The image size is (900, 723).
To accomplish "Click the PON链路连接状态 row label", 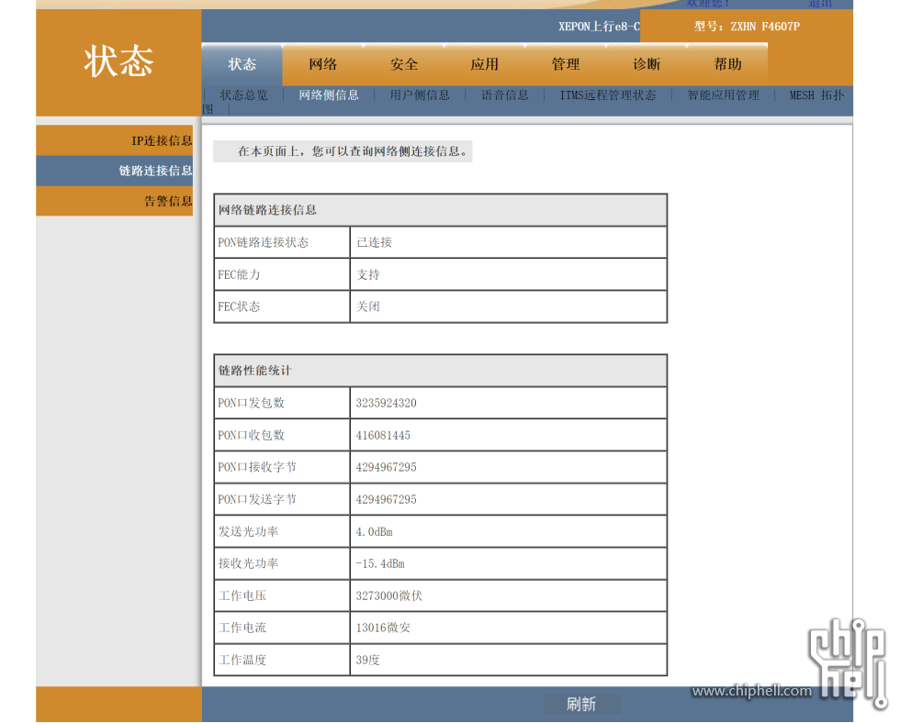I will click(263, 242).
